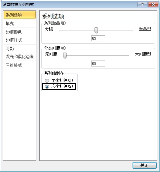
Task: Click the 系列重叠 slider handle
Action: 96,30
